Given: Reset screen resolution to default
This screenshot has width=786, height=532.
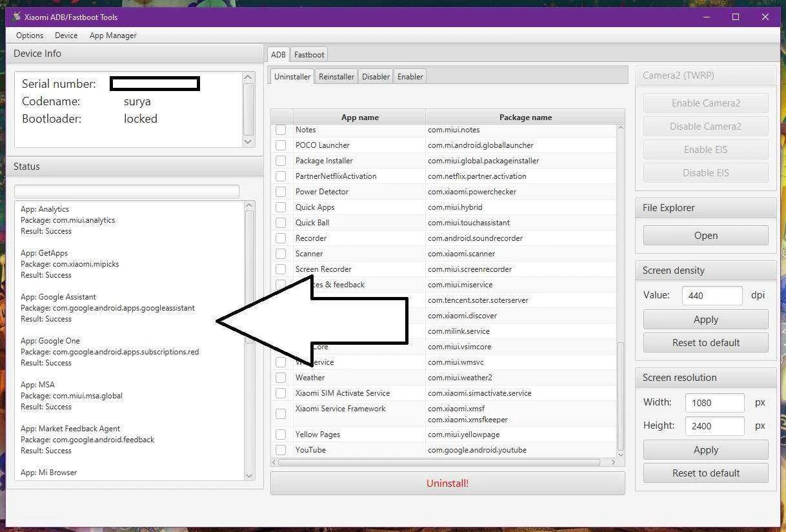Looking at the screenshot, I should pos(705,473).
